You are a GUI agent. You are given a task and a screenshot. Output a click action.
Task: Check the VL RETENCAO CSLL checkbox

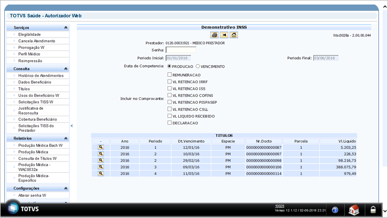pyautogui.click(x=169, y=109)
